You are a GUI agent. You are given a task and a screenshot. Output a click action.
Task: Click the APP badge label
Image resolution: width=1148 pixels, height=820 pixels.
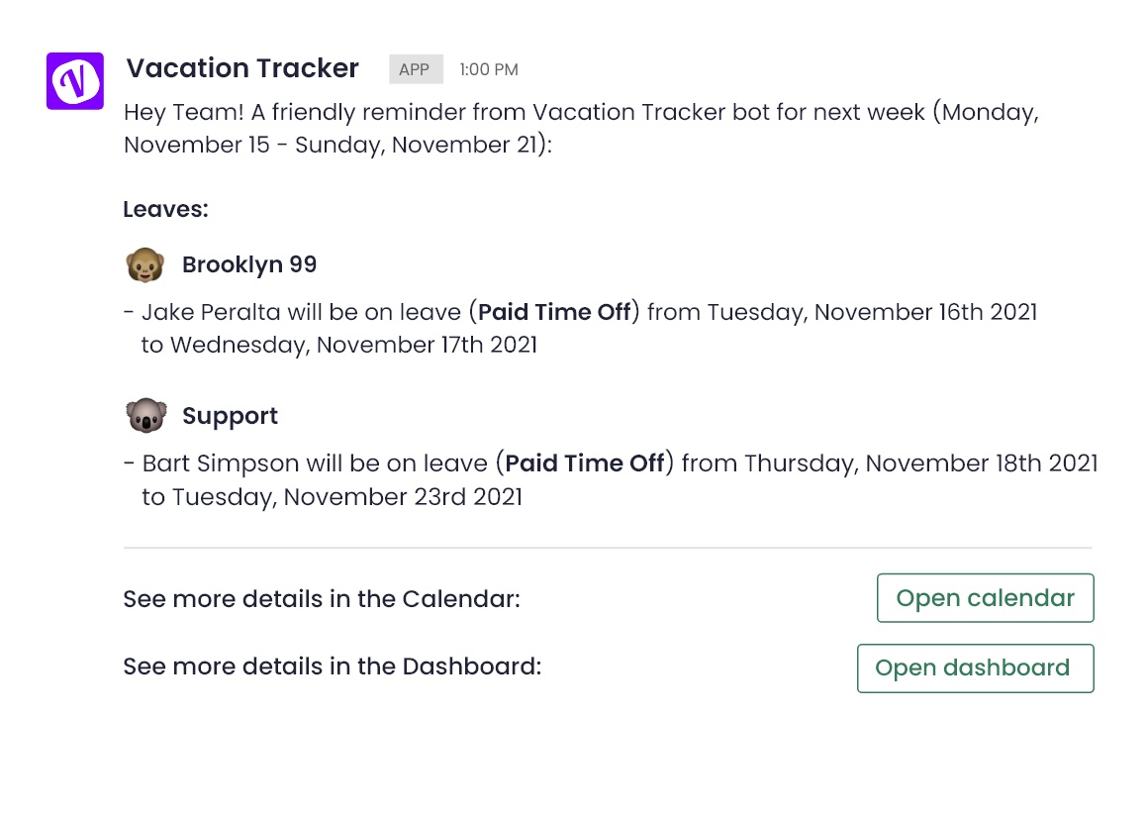pyautogui.click(x=415, y=69)
